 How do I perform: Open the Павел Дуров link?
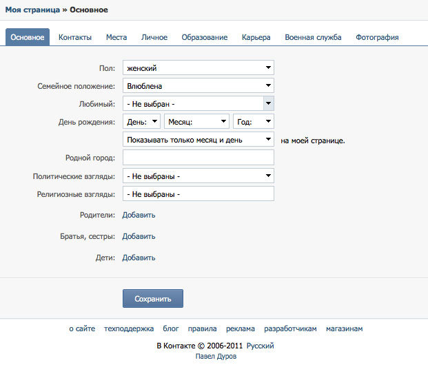pyautogui.click(x=216, y=357)
